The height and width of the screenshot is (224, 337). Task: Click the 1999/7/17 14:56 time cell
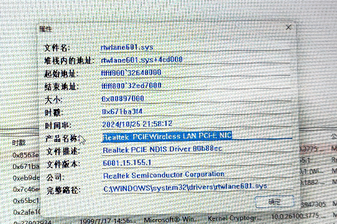[x=108, y=220]
